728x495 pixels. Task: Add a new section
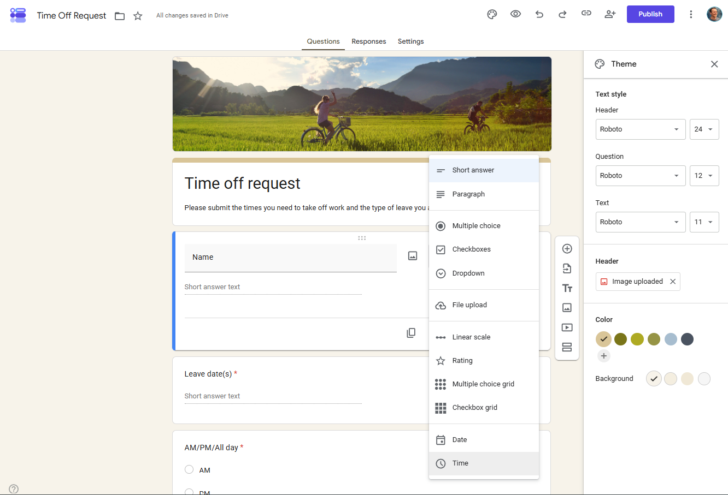567,347
